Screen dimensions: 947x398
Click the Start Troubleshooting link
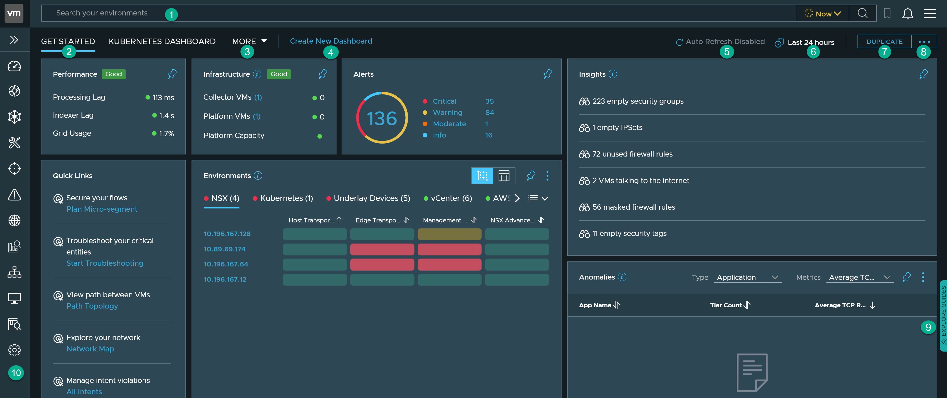[105, 263]
